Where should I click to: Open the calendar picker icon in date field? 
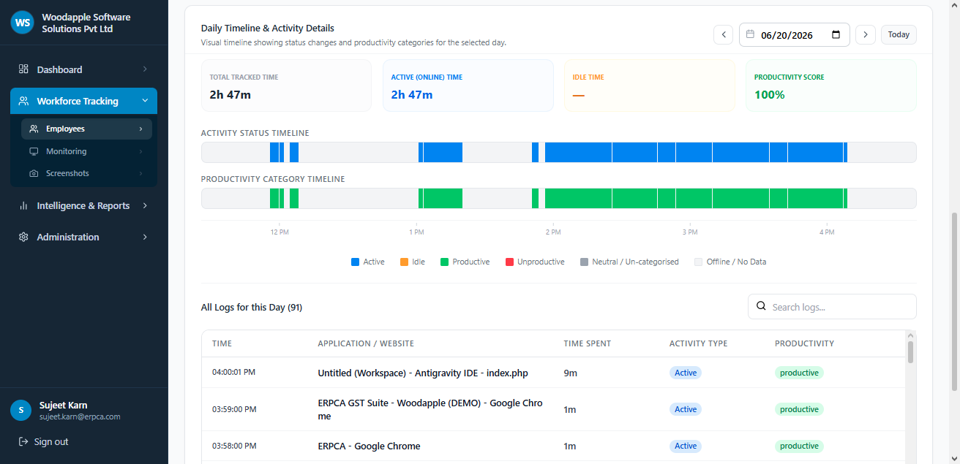pyautogui.click(x=836, y=34)
